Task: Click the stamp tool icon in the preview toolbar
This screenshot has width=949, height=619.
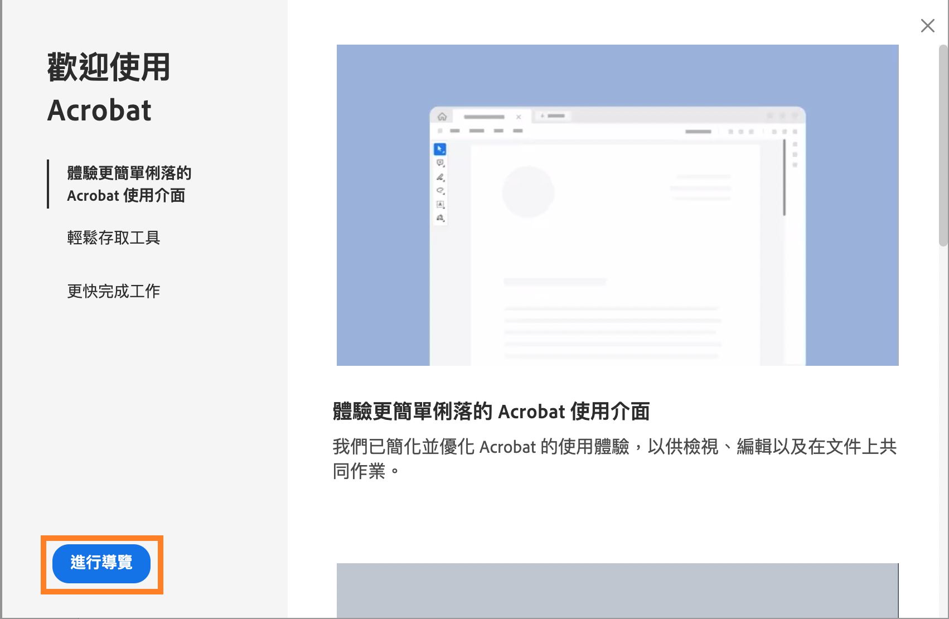Action: pyautogui.click(x=440, y=217)
